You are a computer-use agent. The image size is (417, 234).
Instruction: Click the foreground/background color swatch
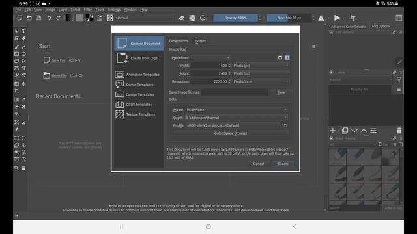pos(90,18)
